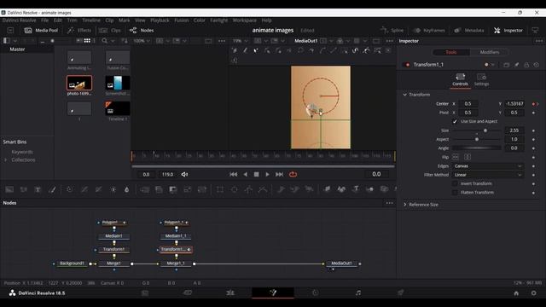This screenshot has height=307, width=546.
Task: Open the Keyframes editor
Action: pyautogui.click(x=429, y=31)
